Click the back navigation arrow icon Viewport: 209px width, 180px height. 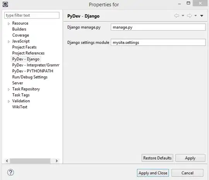tap(177, 16)
